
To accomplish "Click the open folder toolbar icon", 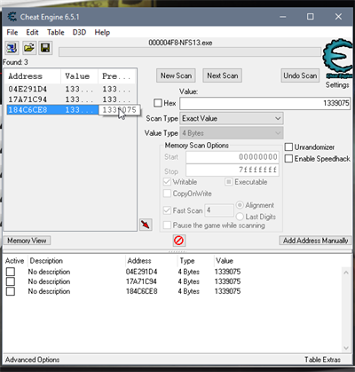I will point(29,48).
